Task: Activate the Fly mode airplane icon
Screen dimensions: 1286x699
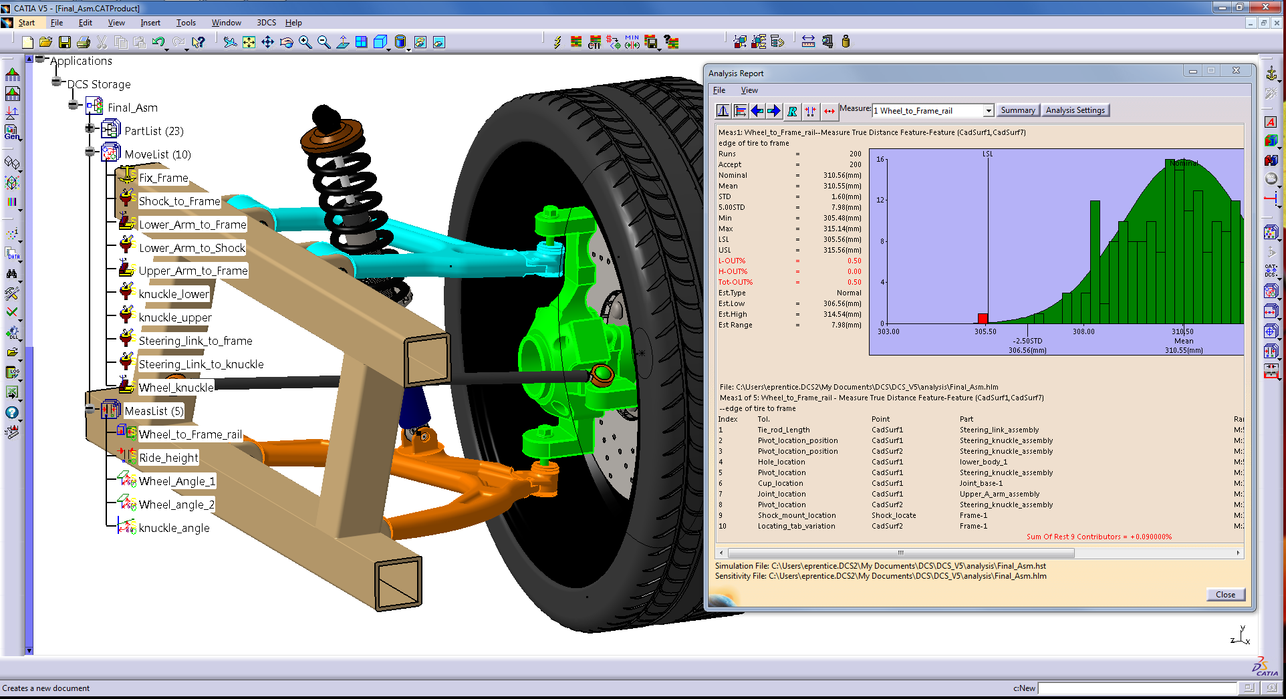Action: [230, 42]
